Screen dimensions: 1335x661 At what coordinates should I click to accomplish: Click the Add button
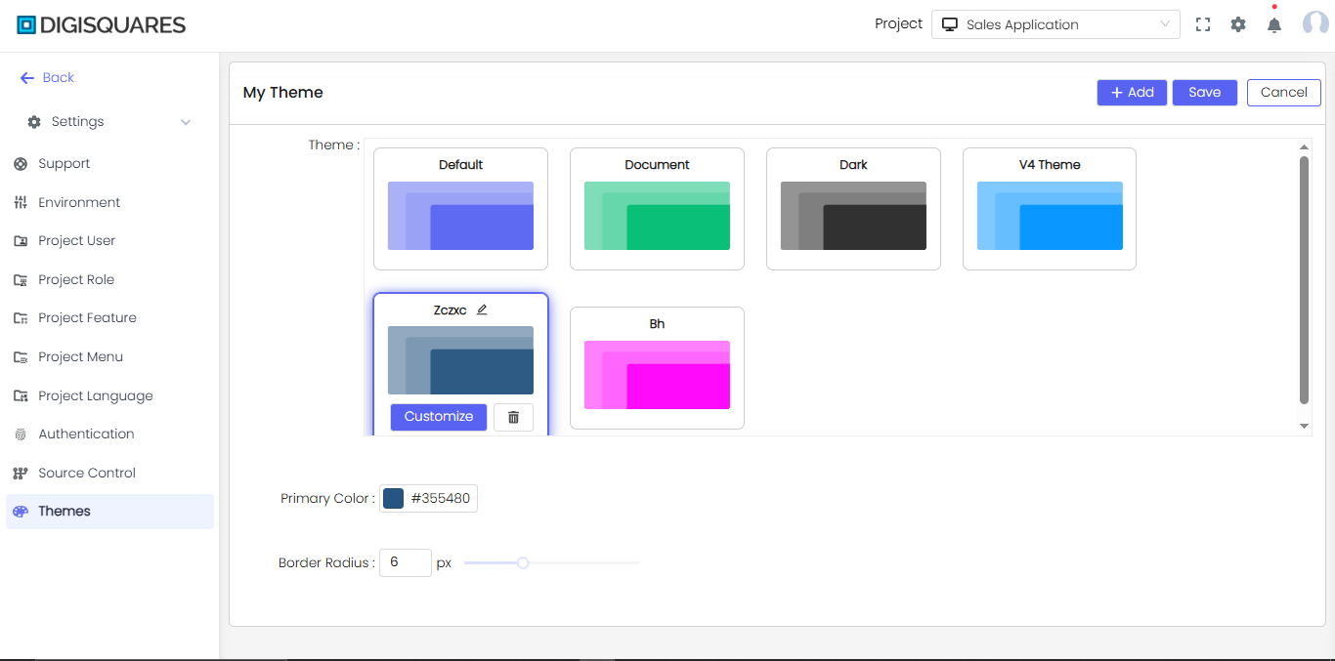tap(1132, 93)
